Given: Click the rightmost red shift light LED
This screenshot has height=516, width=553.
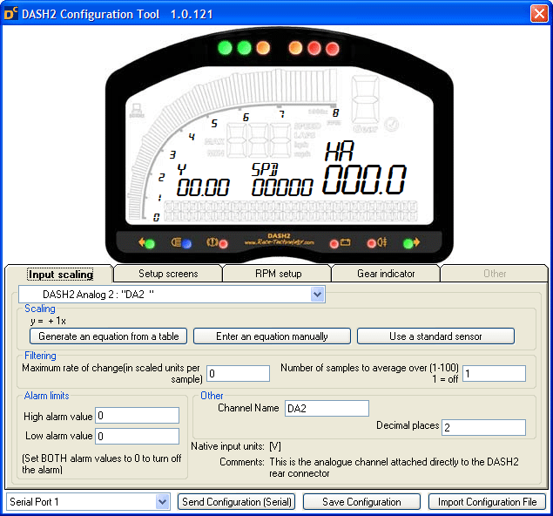Looking at the screenshot, I should [334, 48].
